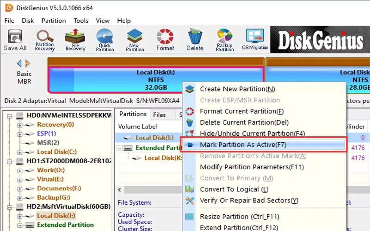The image size is (370, 231).
Task: Choose Create New Partition(N) from context menu
Action: click(x=264, y=89)
